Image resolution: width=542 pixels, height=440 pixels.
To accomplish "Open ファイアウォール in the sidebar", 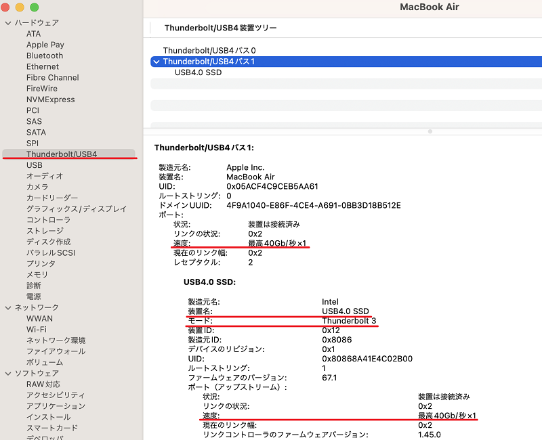I will click(x=56, y=351).
